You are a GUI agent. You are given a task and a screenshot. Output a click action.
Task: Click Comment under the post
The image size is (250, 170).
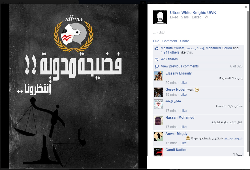(x=170, y=41)
